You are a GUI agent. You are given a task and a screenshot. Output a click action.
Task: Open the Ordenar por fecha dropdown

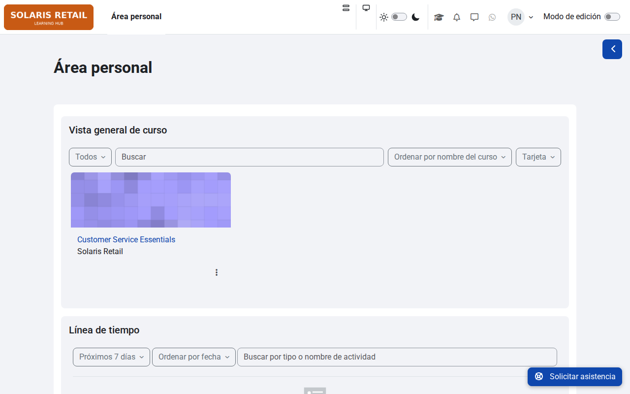[x=194, y=357]
